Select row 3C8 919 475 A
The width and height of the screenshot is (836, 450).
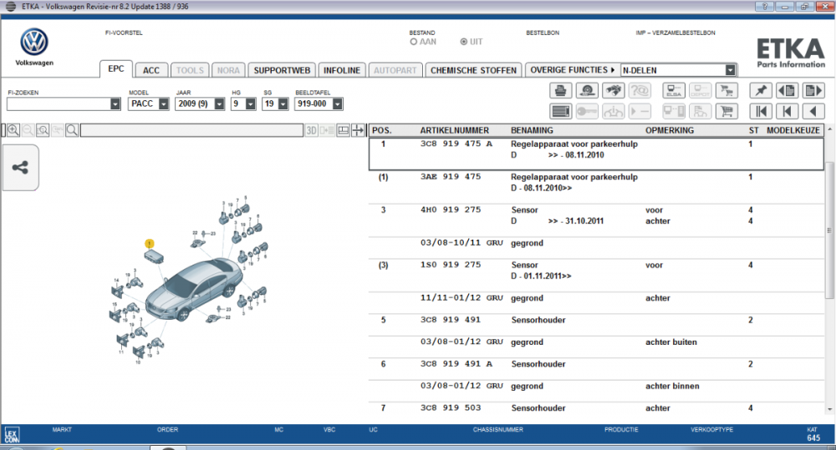pyautogui.click(x=596, y=154)
